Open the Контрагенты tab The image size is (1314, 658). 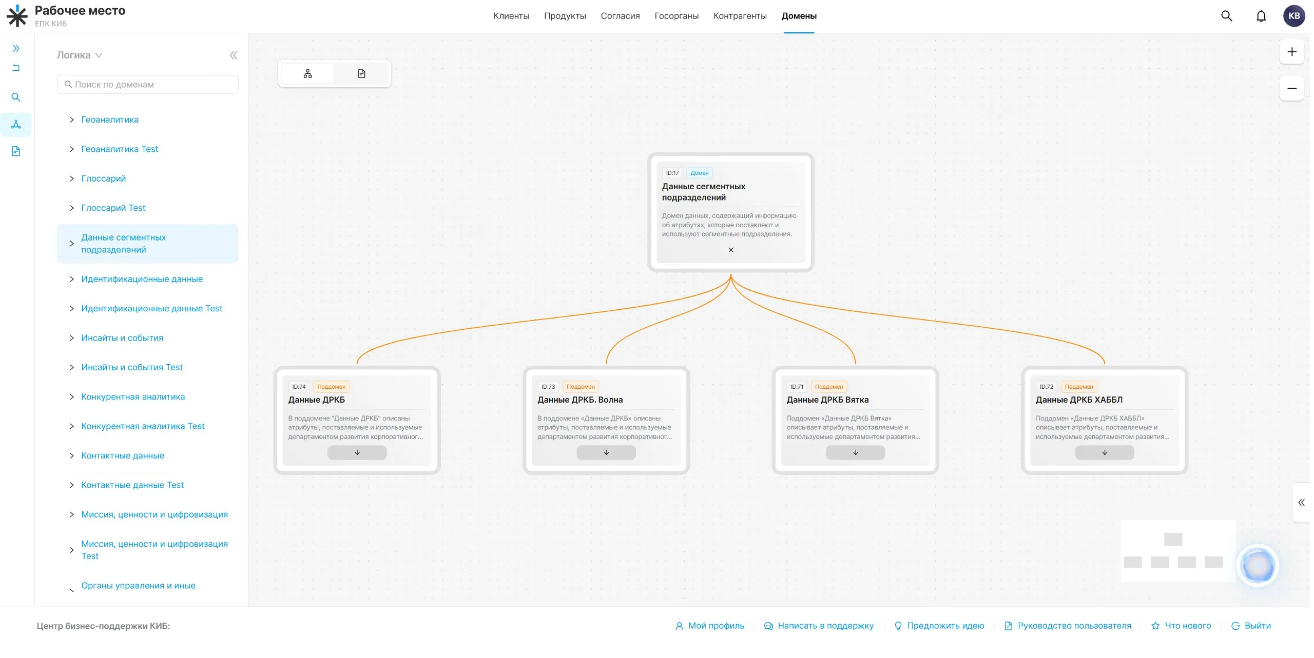tap(740, 16)
